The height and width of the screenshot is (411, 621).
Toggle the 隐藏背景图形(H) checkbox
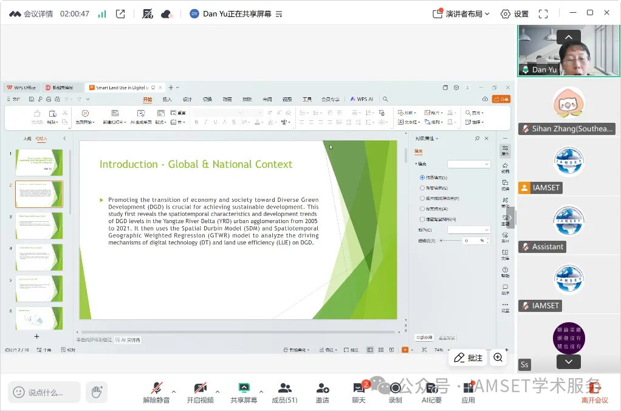(422, 219)
